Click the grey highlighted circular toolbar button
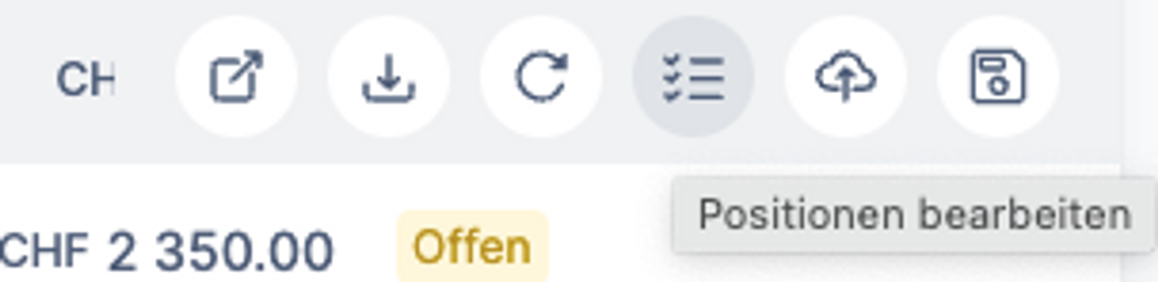The height and width of the screenshot is (282, 1158). pos(693,76)
